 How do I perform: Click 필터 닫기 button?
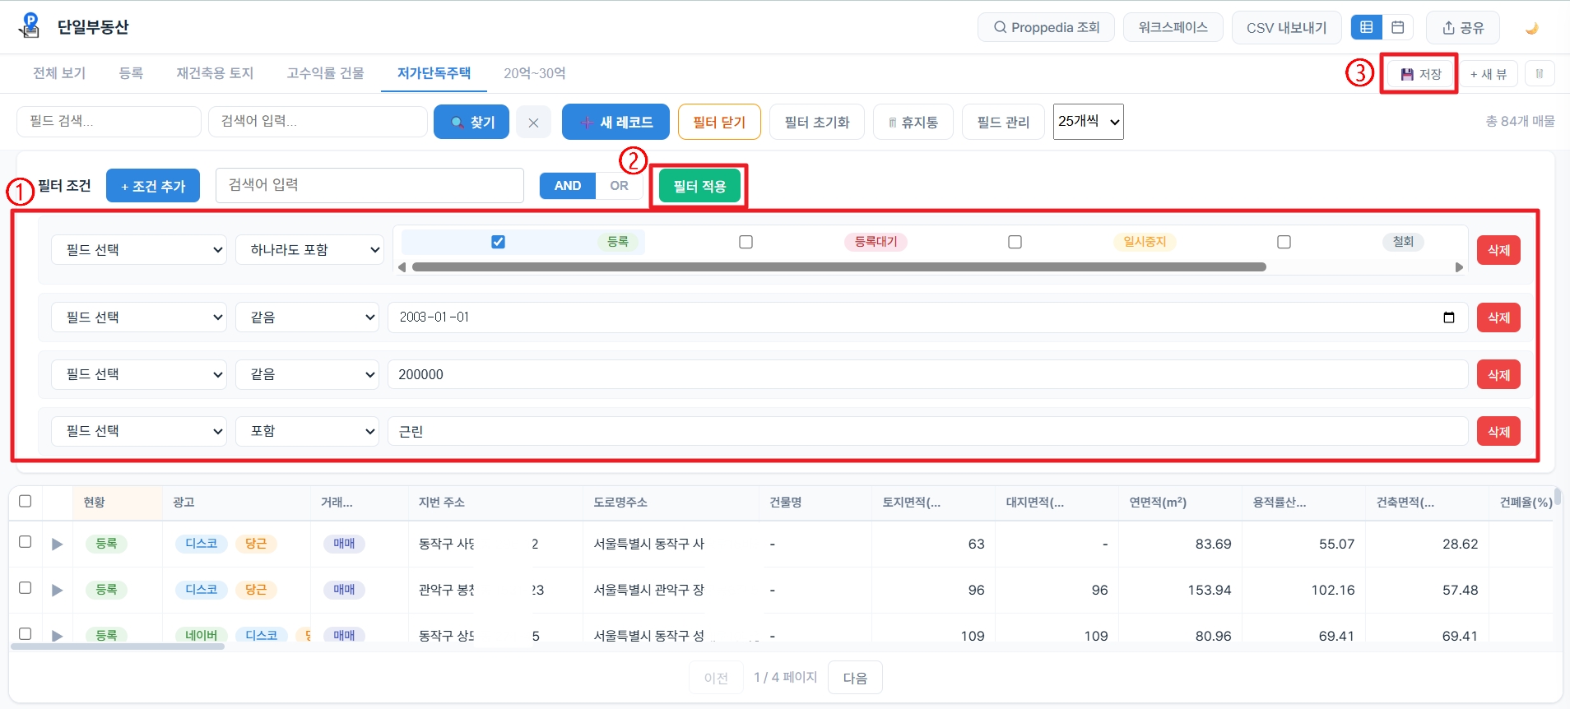click(x=719, y=123)
